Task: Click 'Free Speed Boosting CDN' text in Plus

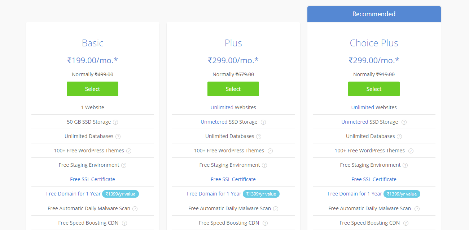Action: pyautogui.click(x=229, y=223)
